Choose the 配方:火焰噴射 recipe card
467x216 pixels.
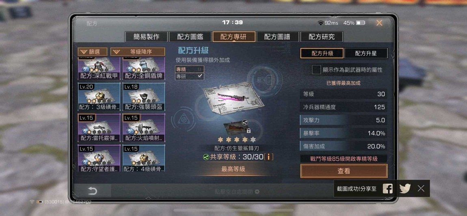click(144, 128)
